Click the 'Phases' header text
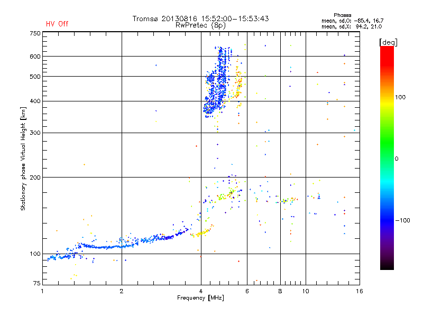 [x=342, y=15]
